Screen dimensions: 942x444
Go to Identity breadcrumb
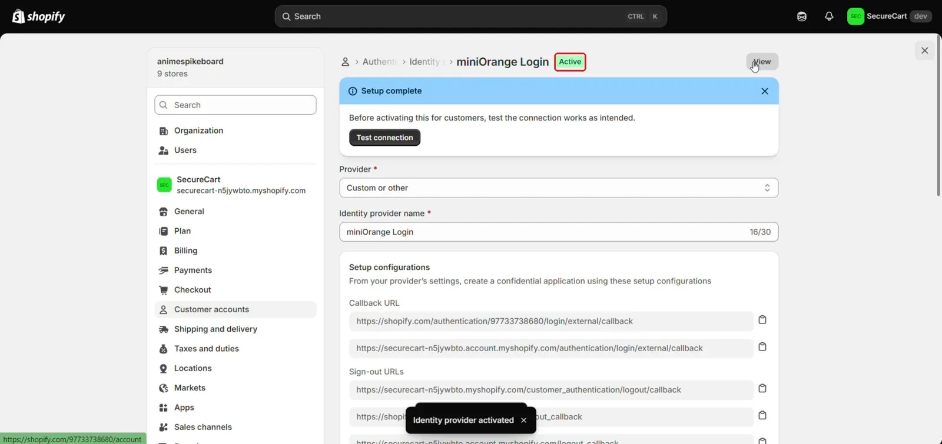click(425, 62)
